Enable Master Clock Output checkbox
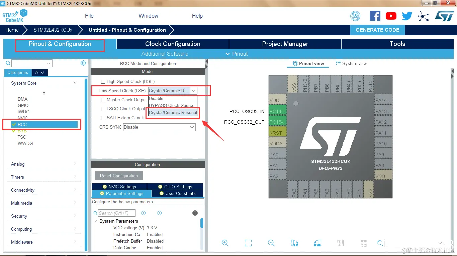This screenshot has width=457, height=256. click(103, 100)
